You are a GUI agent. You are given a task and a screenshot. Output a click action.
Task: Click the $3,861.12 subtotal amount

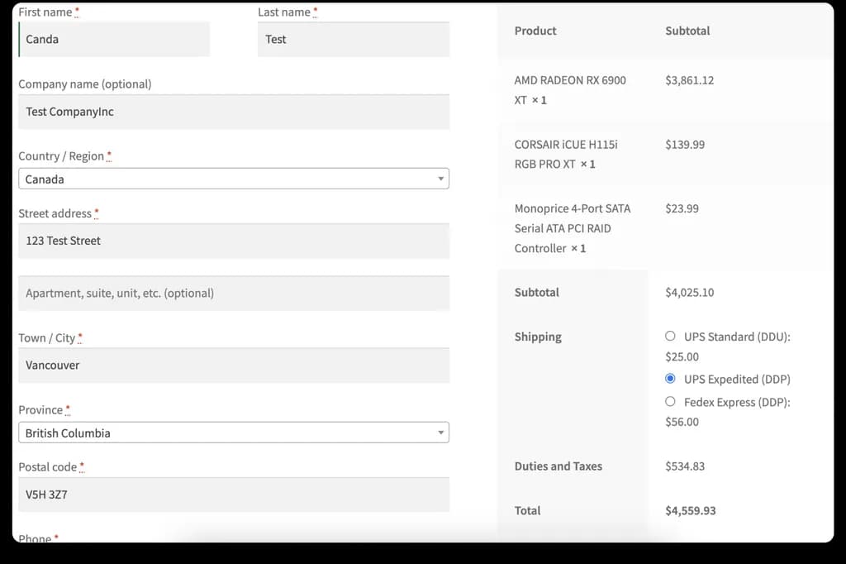click(690, 80)
